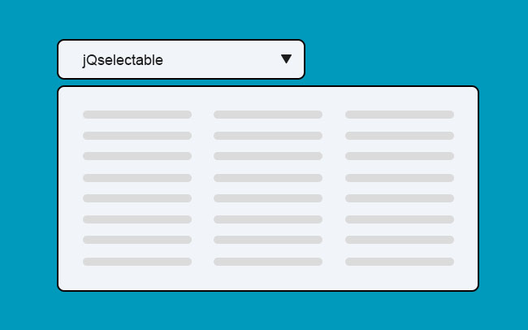
Task: Pick fifth item in middle column
Action: [x=268, y=198]
